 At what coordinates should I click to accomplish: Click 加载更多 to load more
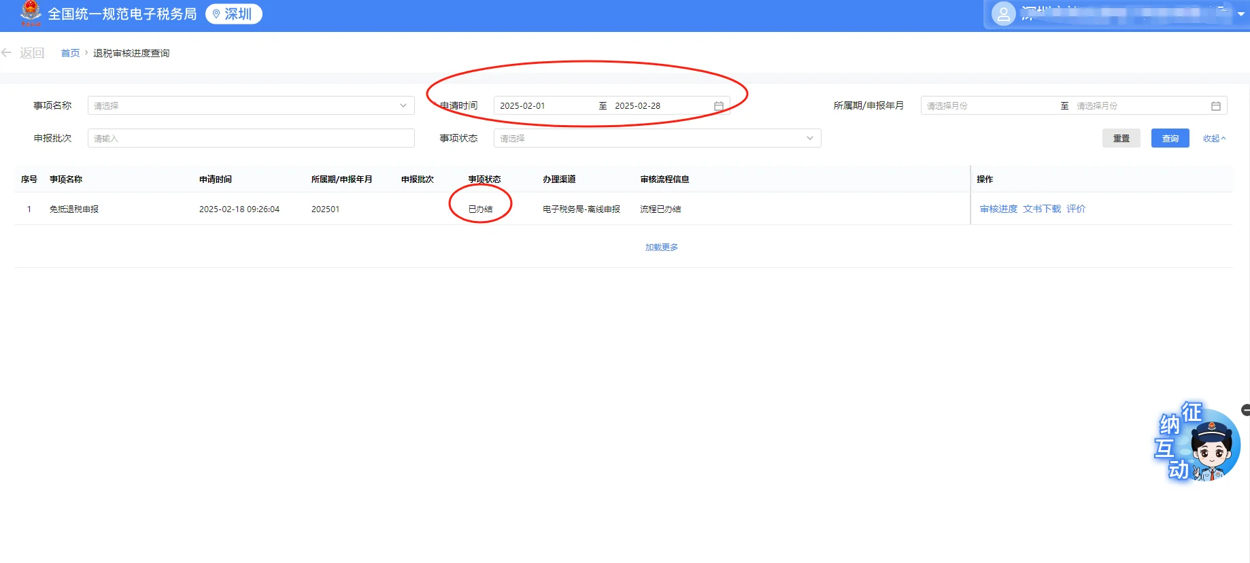[661, 247]
